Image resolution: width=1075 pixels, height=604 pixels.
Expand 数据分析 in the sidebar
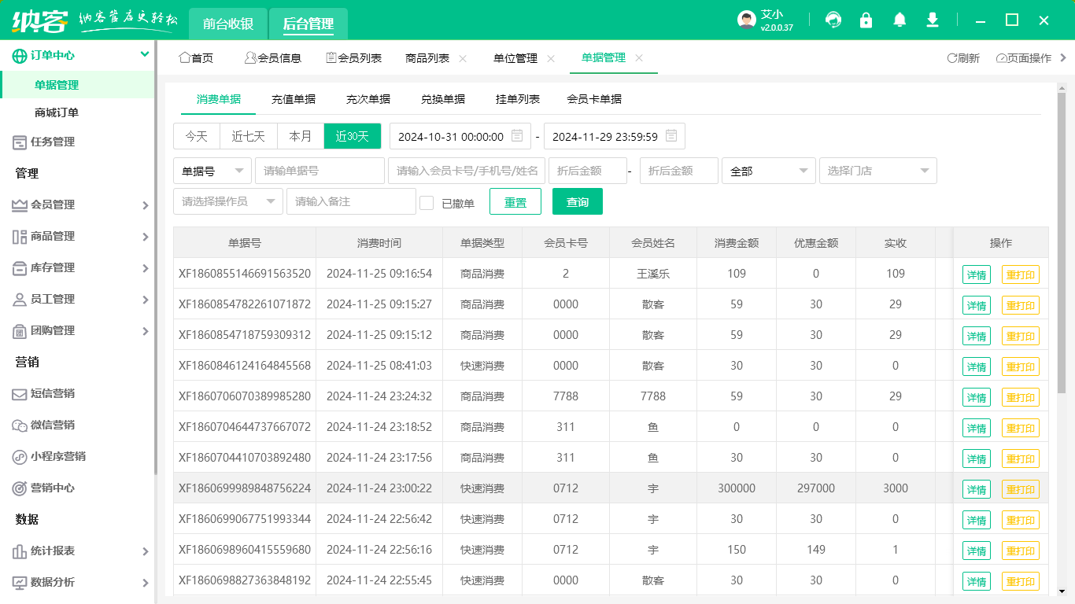[145, 583]
